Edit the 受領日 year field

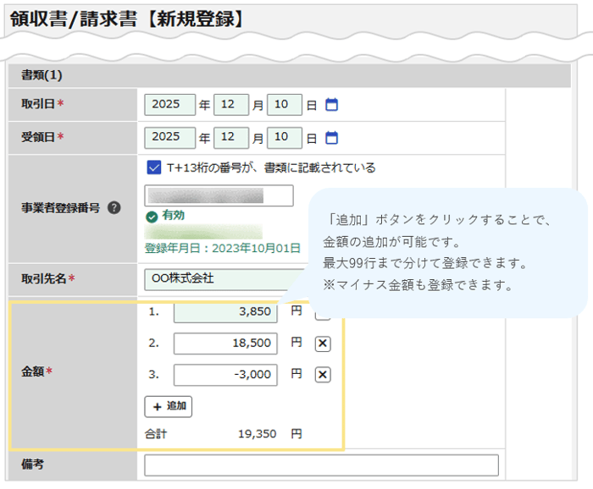[169, 138]
